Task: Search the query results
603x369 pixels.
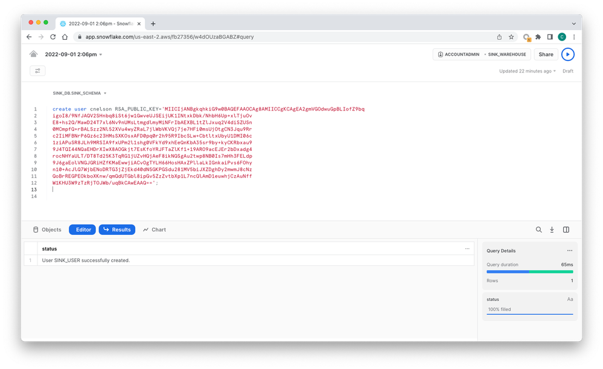Action: tap(539, 229)
